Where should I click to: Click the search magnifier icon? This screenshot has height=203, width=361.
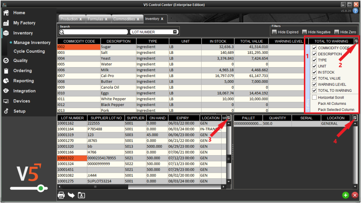point(62,32)
